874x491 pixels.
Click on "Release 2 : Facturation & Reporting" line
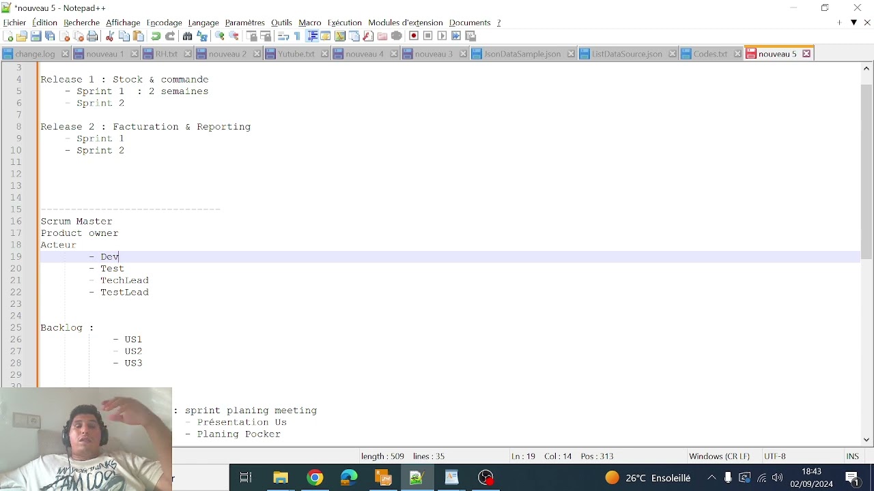point(145,127)
